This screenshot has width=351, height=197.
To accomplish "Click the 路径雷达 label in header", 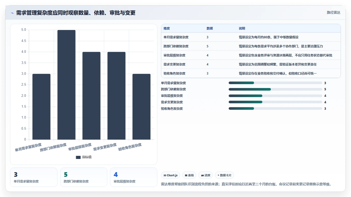I will (x=333, y=12).
